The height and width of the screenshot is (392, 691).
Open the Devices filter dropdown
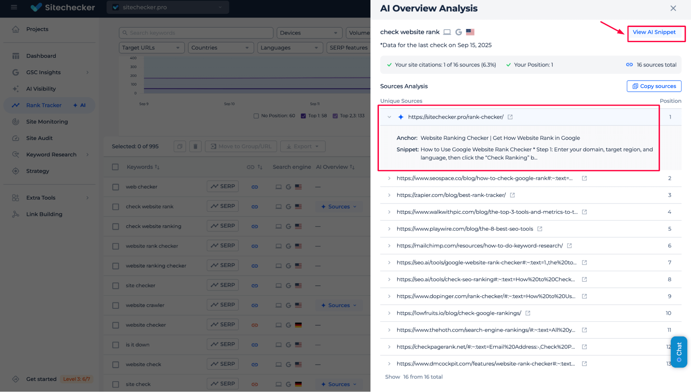click(x=309, y=33)
